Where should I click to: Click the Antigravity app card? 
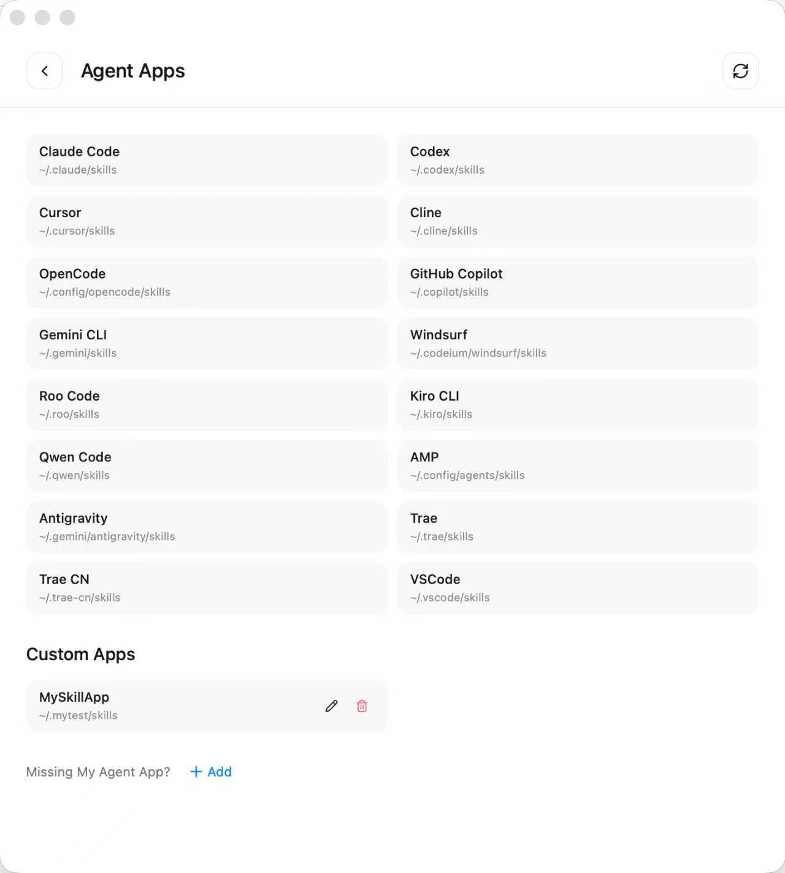coord(207,527)
